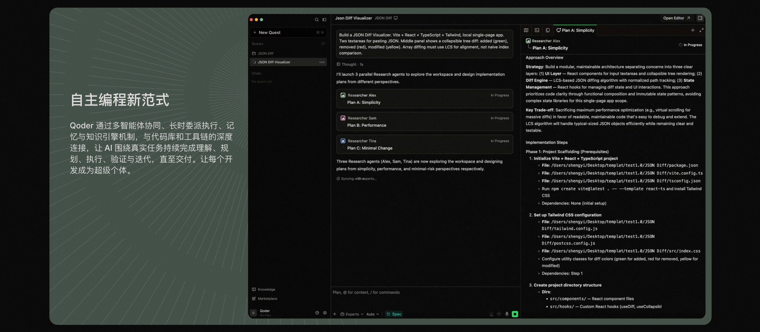This screenshot has height=332, width=760.
Task: Click the Approach Overview heading
Action: (544, 57)
